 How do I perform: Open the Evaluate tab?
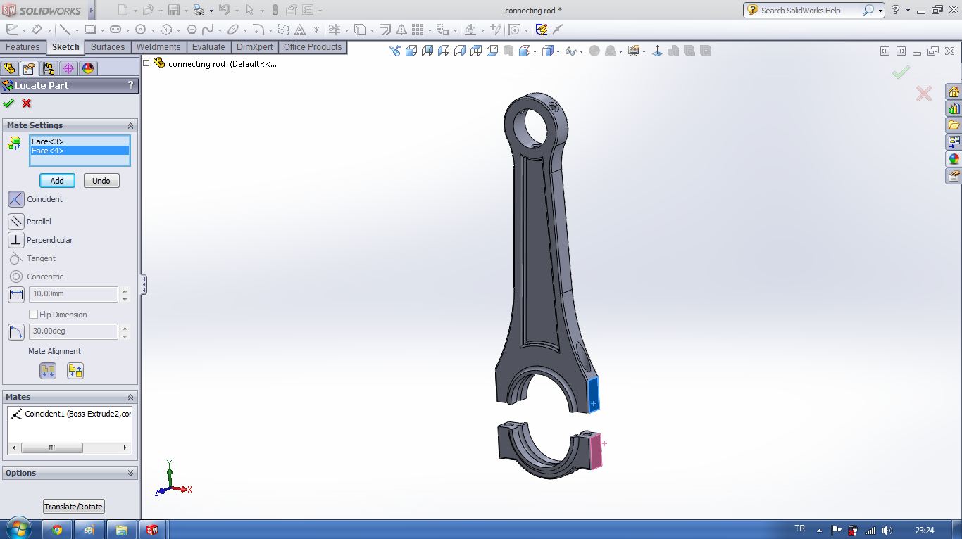click(x=208, y=47)
